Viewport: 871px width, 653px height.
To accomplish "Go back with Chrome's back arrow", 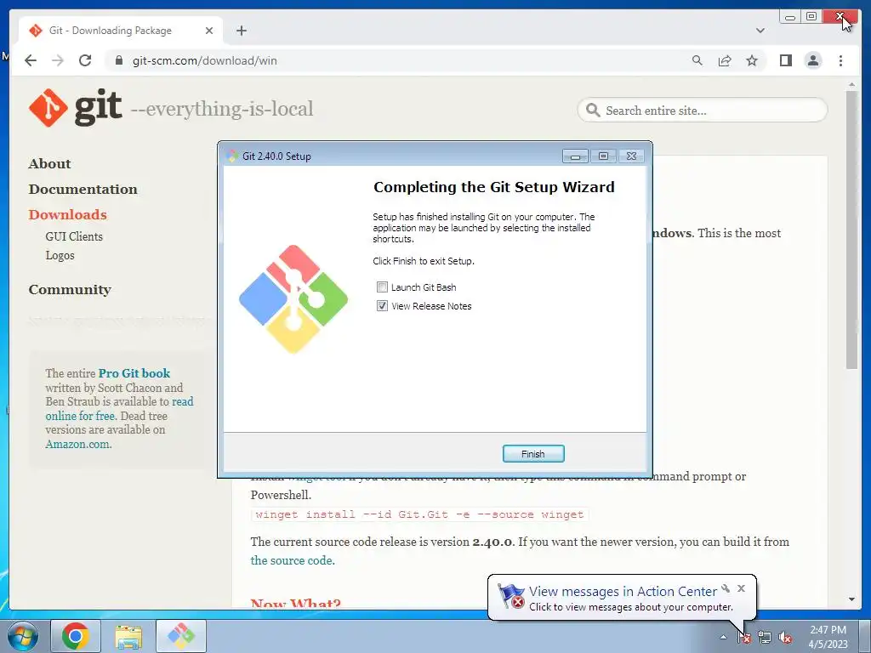I will coord(31,60).
